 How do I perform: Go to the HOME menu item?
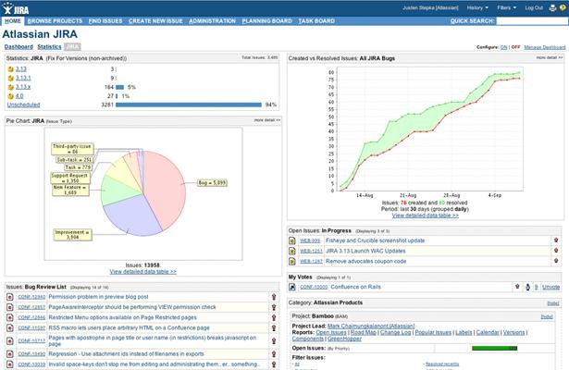coord(13,21)
